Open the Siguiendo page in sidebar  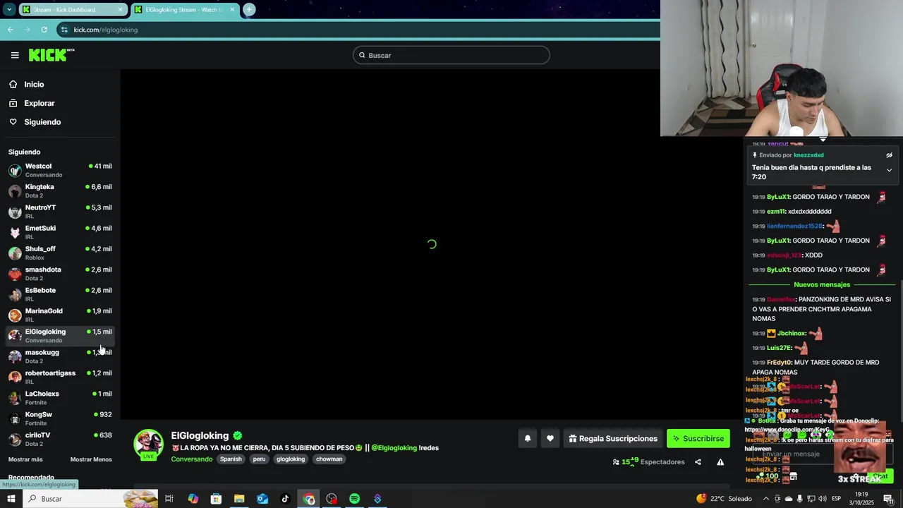[x=42, y=122]
